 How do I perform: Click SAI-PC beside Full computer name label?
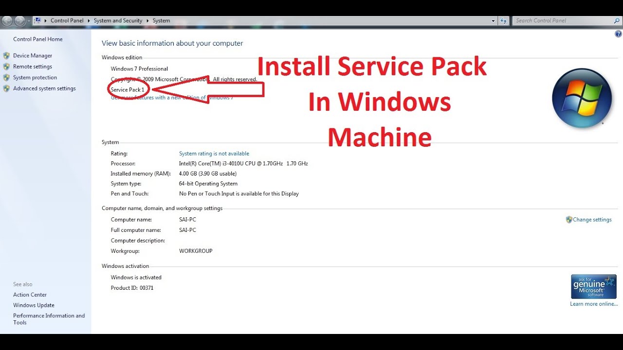187,230
